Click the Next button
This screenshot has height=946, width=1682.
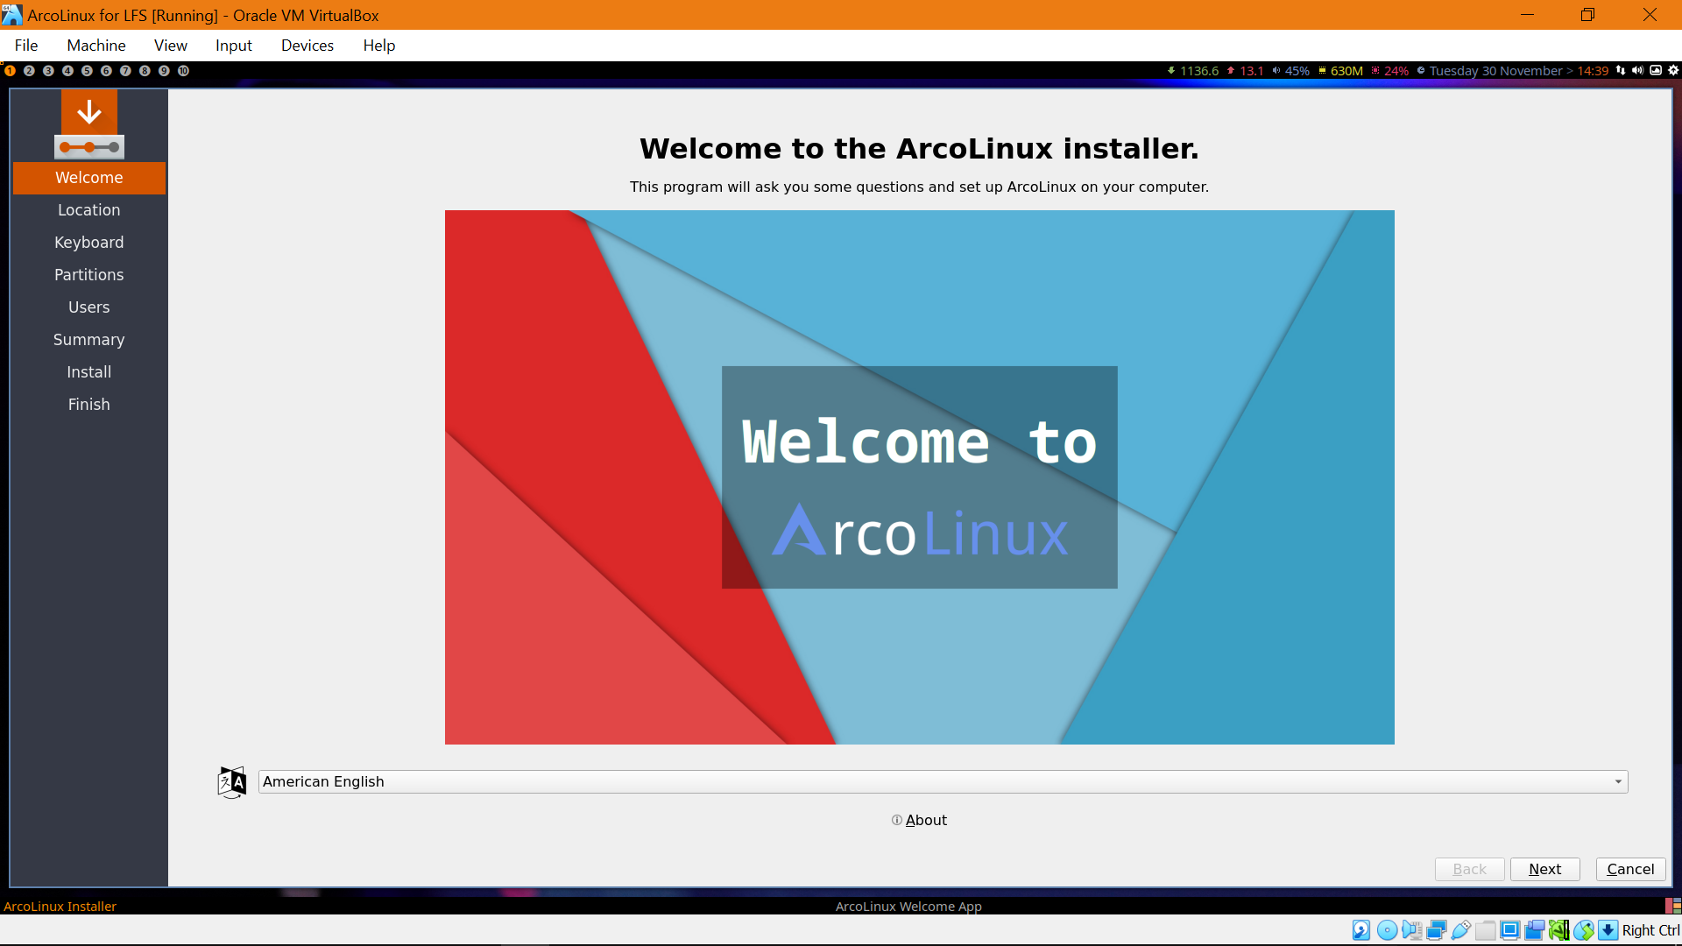[x=1545, y=869]
